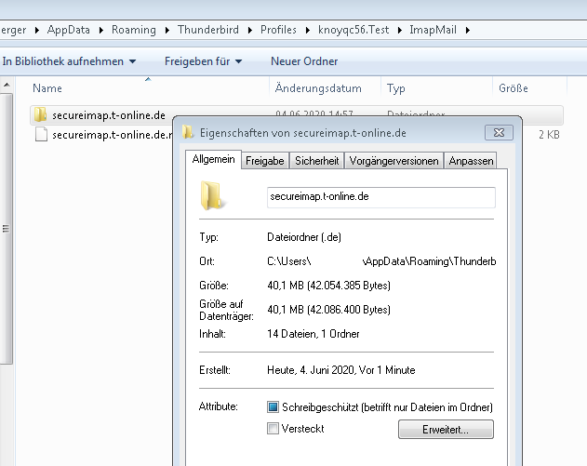This screenshot has height=466, width=587.
Task: Expand arrow after Thunderbird breadcrumb
Action: (249, 30)
